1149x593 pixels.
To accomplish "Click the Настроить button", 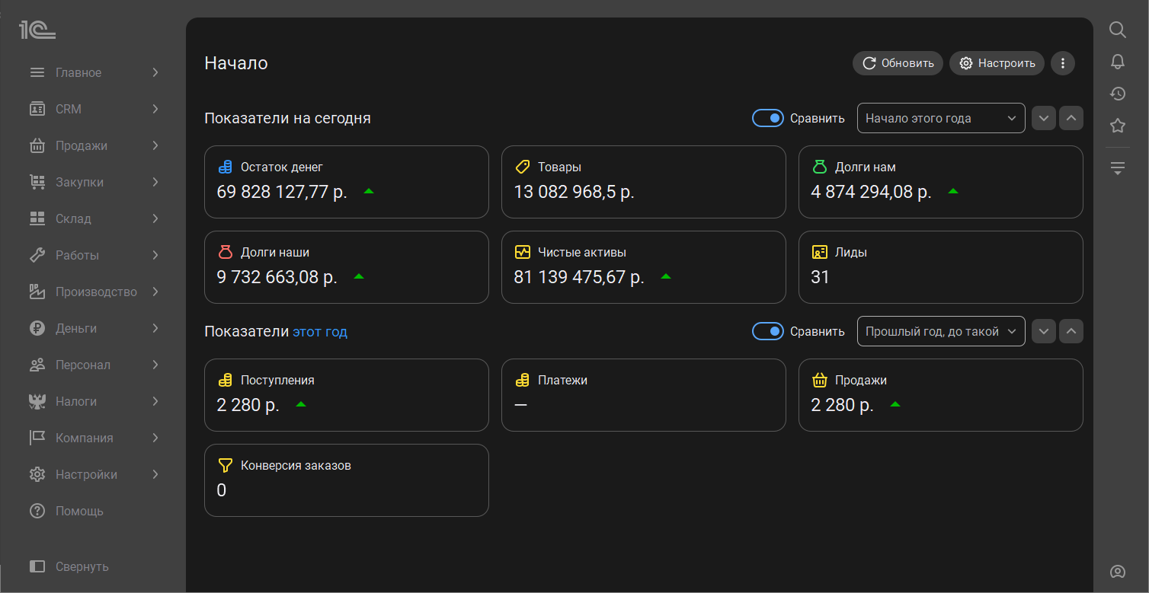I will (x=996, y=63).
